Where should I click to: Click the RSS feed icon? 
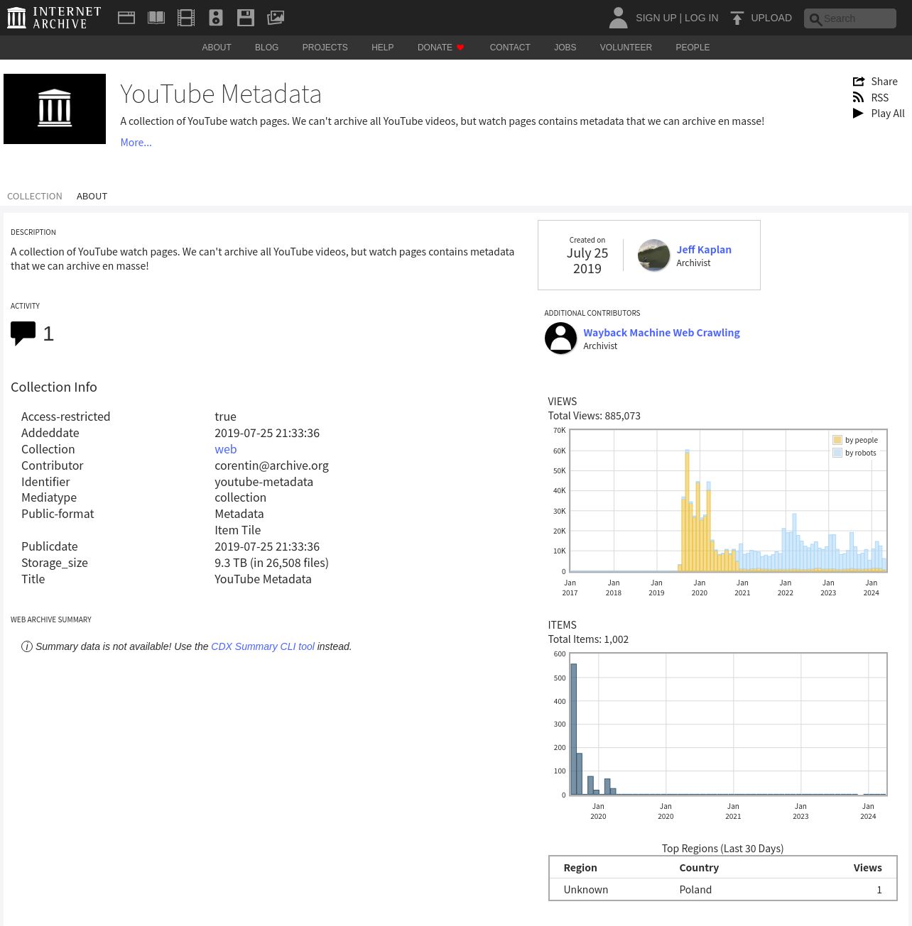pos(858,97)
